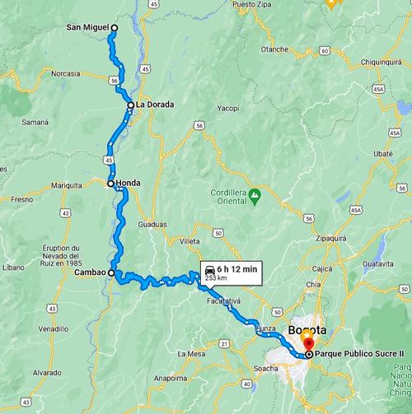Click the car icon in route info box
This screenshot has width=412, height=414.
(210, 270)
